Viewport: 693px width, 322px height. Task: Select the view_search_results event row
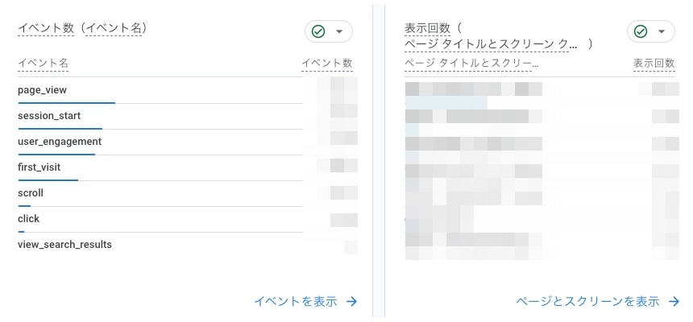(x=188, y=245)
